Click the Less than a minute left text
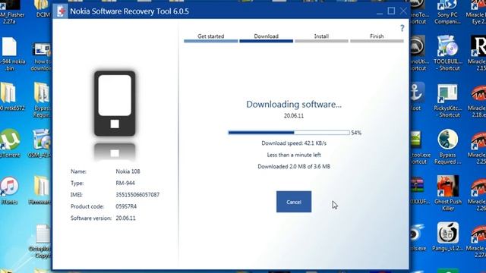 pos(294,155)
